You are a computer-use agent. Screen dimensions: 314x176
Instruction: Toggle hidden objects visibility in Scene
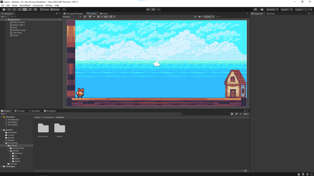coord(106,17)
